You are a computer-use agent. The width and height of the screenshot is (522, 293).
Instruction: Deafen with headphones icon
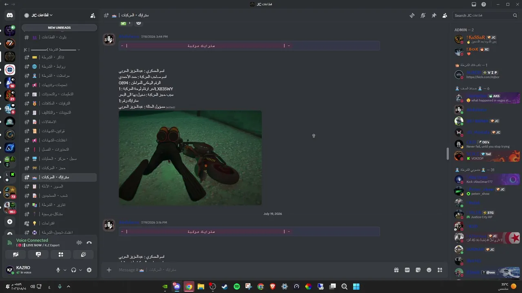pos(74,270)
